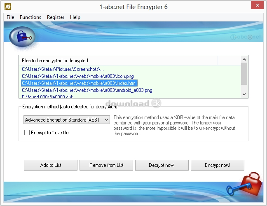Select the android_a003.png file entry

87,90
